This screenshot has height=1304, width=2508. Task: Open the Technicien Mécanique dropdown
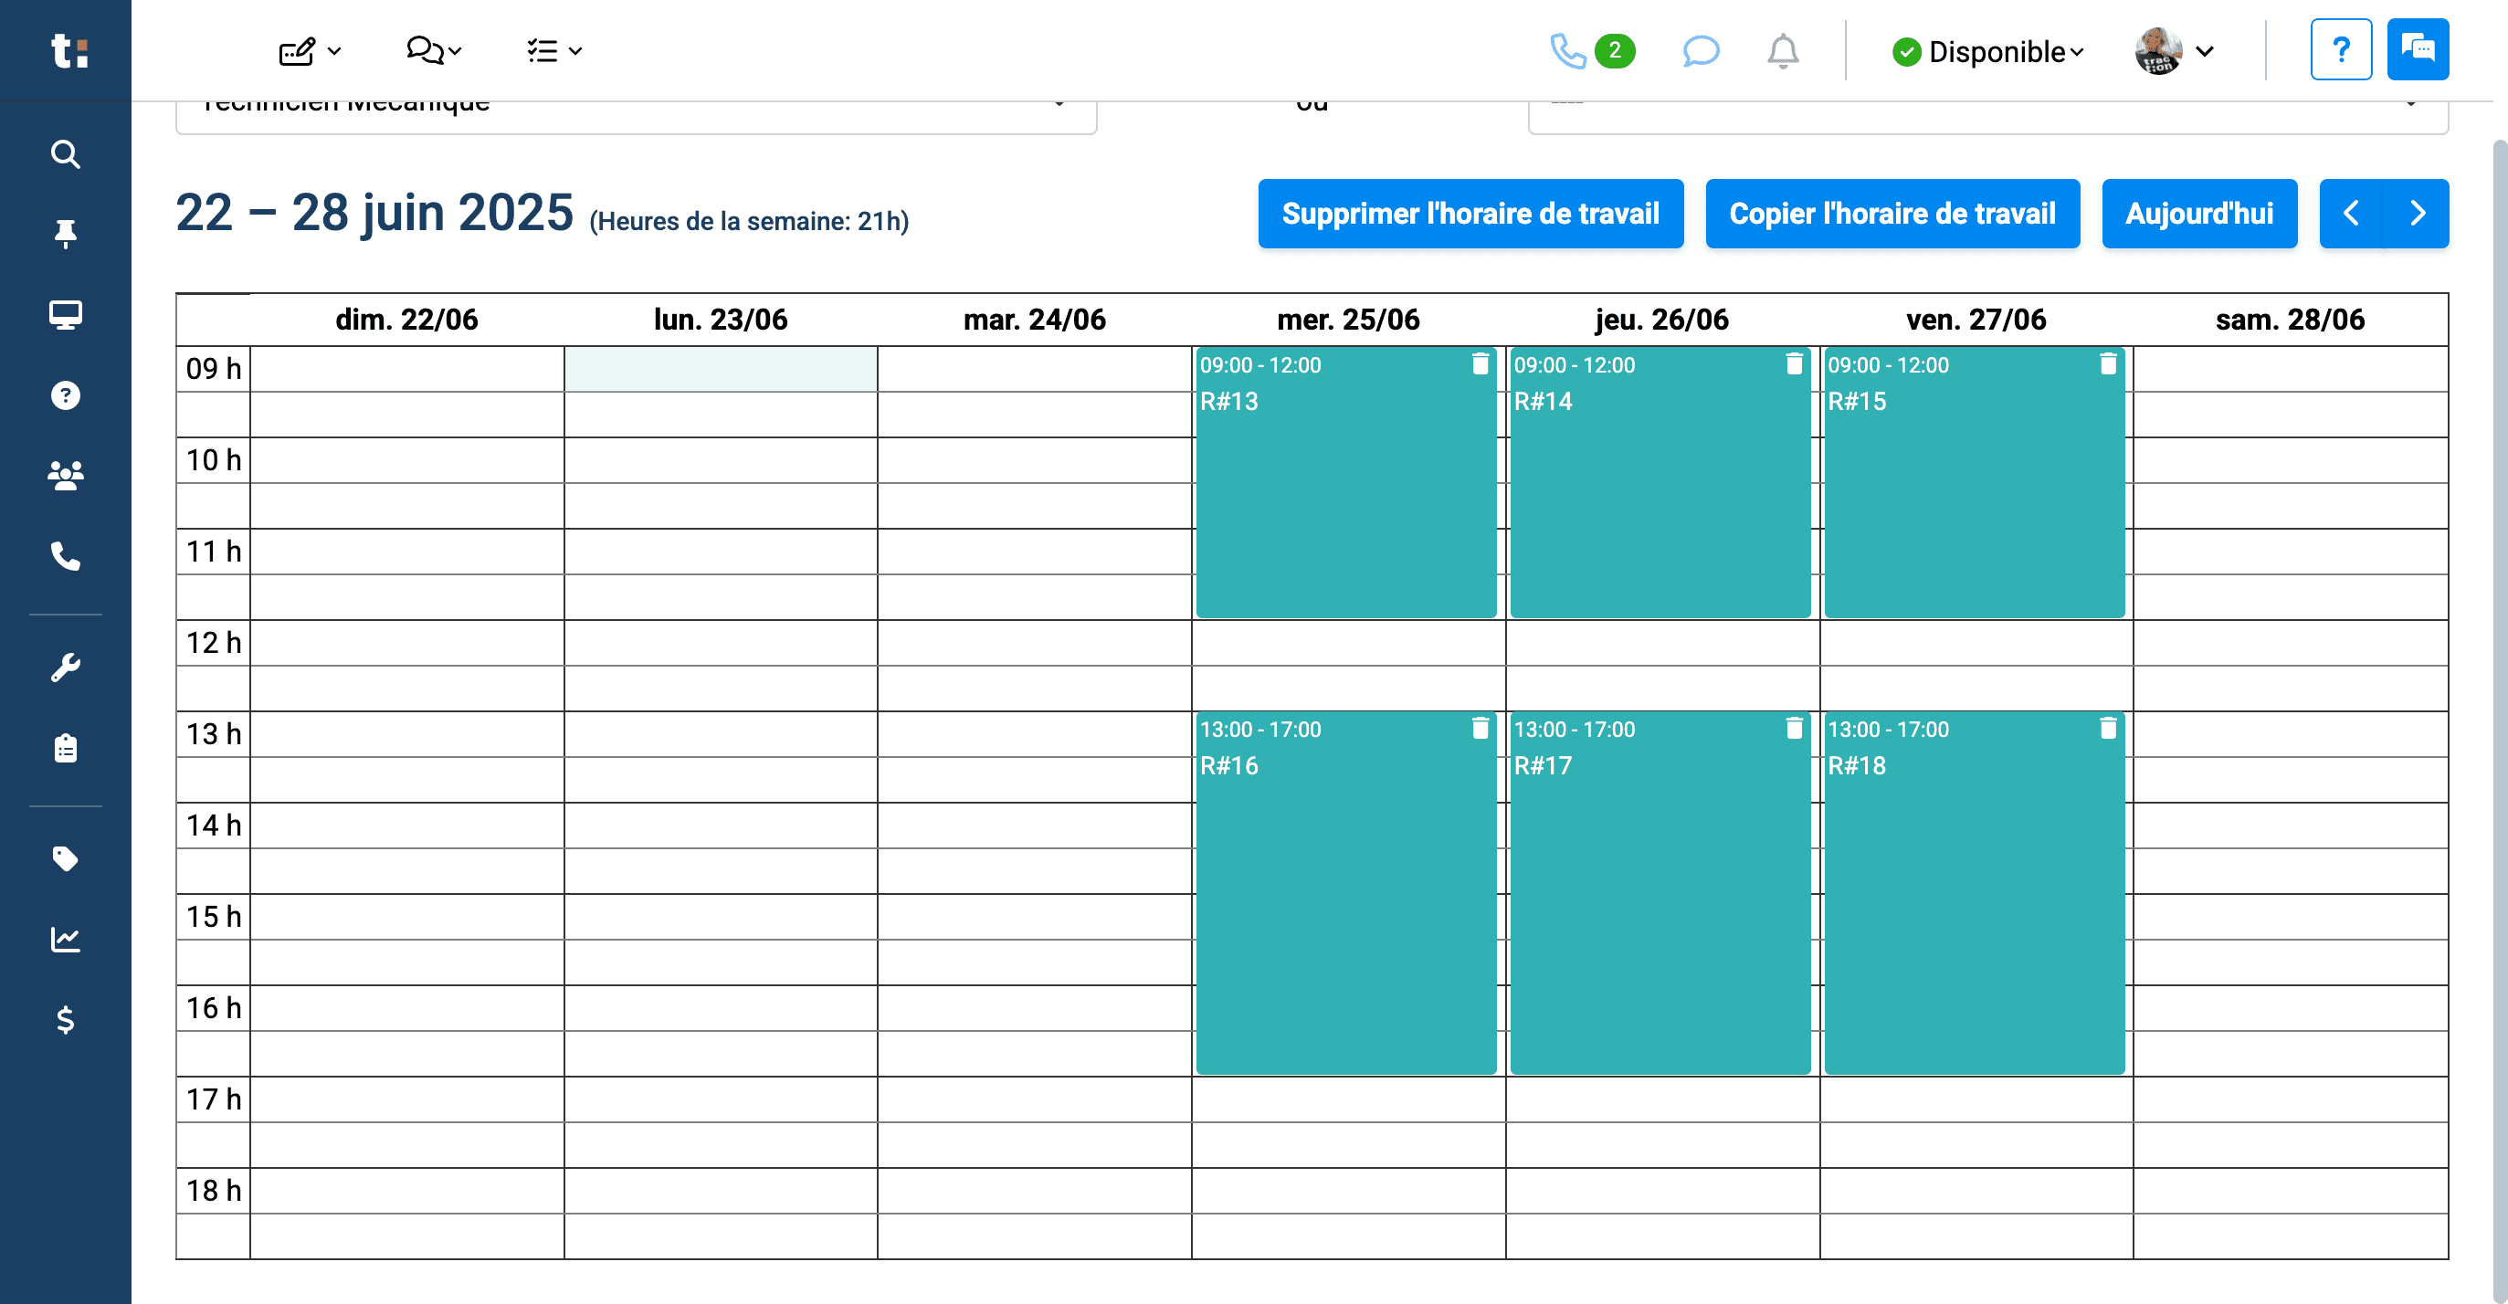point(636,115)
